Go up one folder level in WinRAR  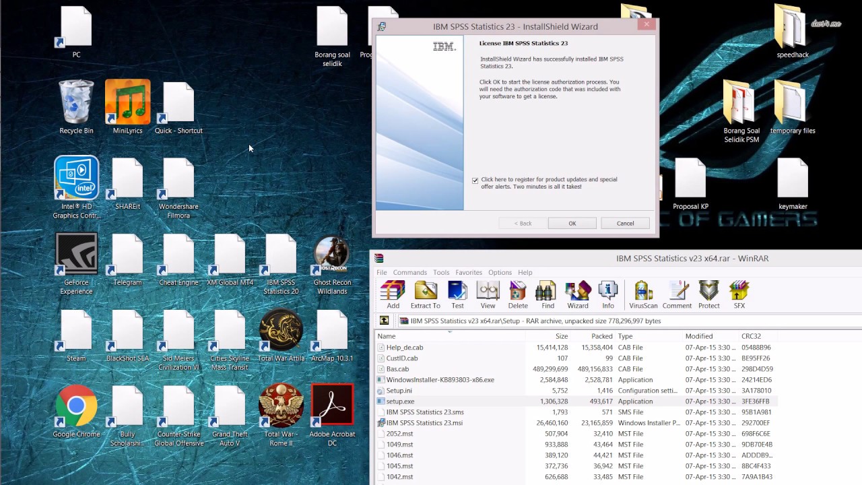click(384, 321)
